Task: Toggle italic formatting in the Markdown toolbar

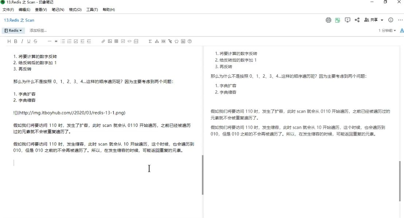Action: click(x=22, y=41)
